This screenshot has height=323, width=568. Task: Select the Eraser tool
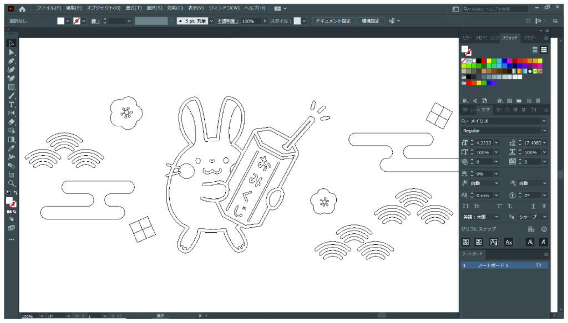pyautogui.click(x=11, y=122)
